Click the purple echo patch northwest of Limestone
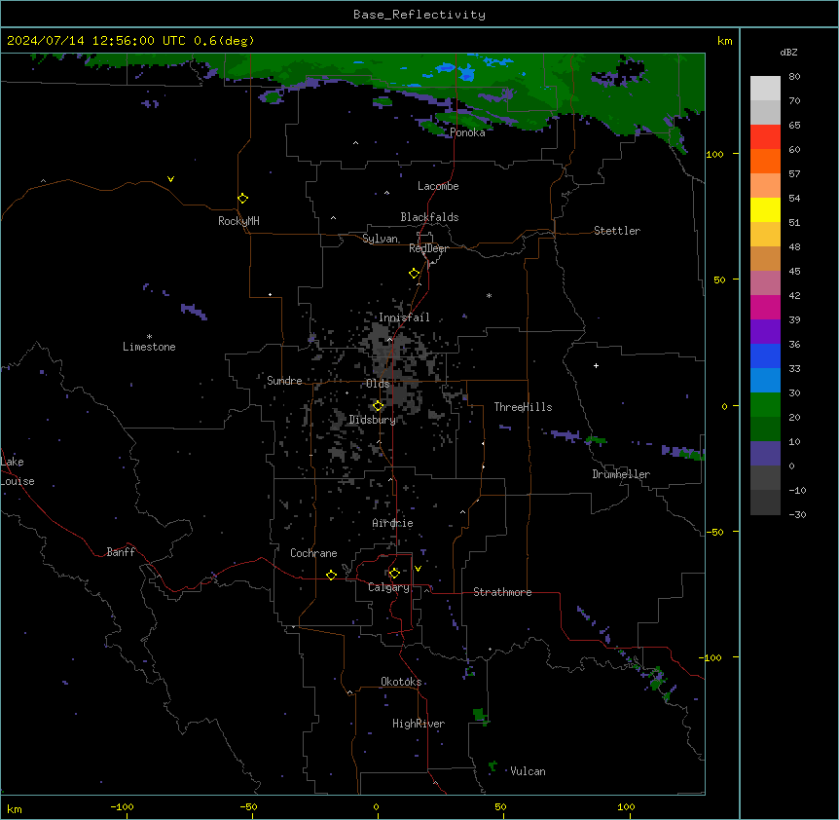Screen dimensions: 839x820 coord(194,312)
